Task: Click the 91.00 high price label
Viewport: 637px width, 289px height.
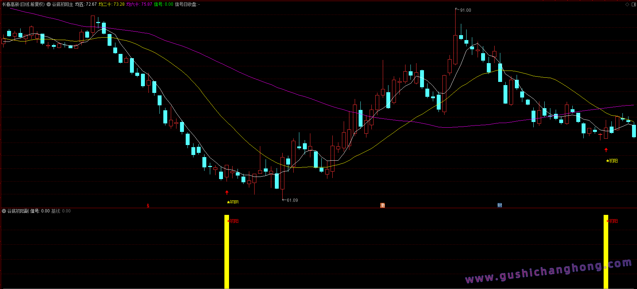Action: tap(466, 10)
